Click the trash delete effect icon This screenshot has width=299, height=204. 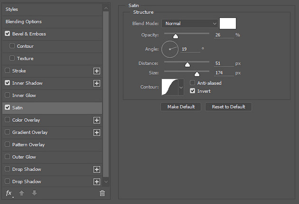[x=102, y=193]
